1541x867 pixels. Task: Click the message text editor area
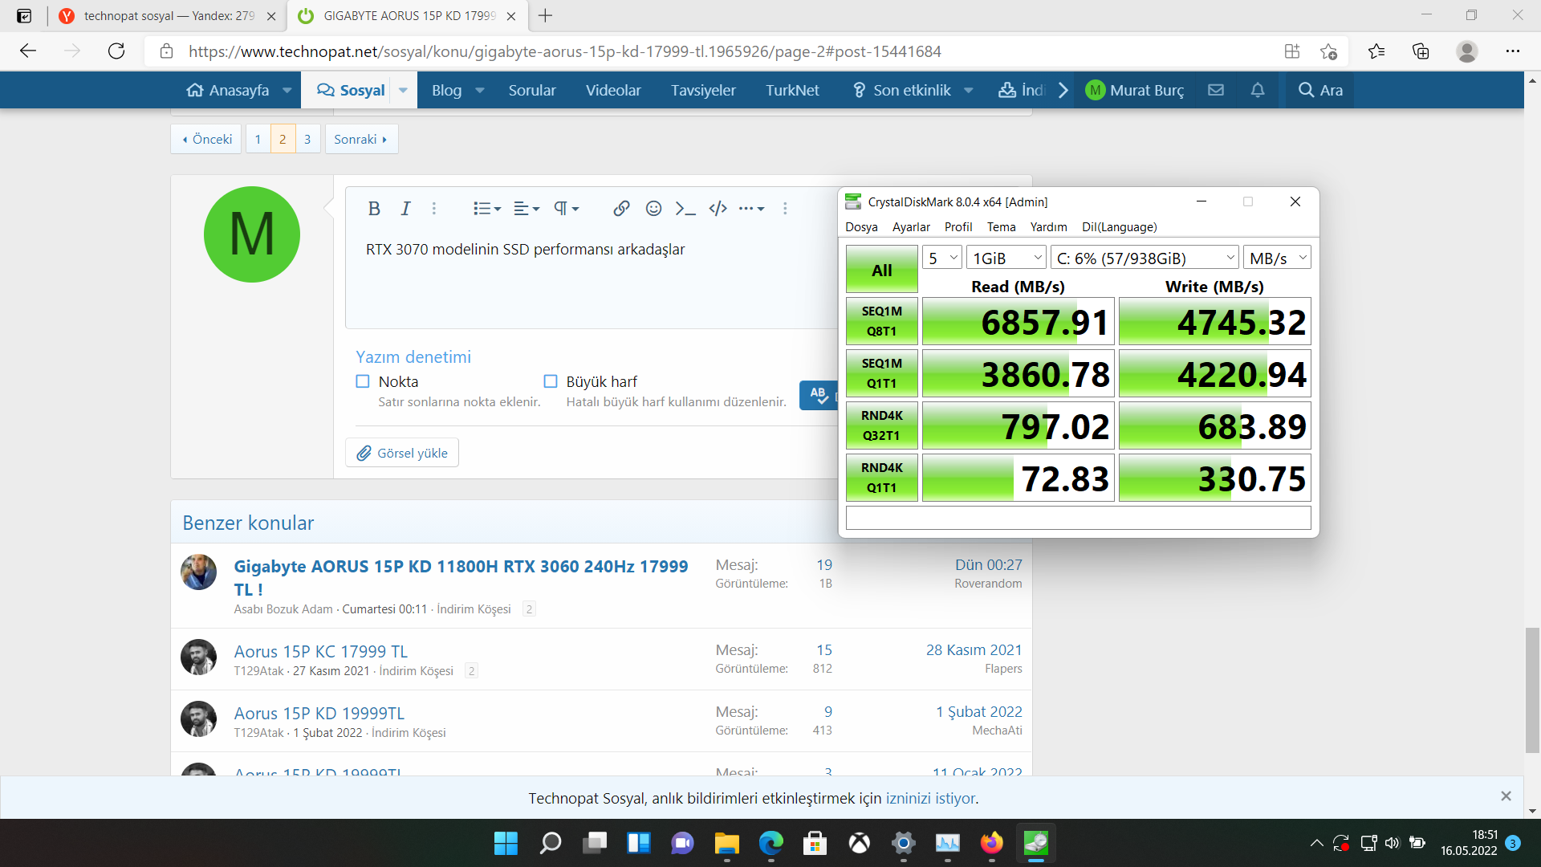[594, 281]
